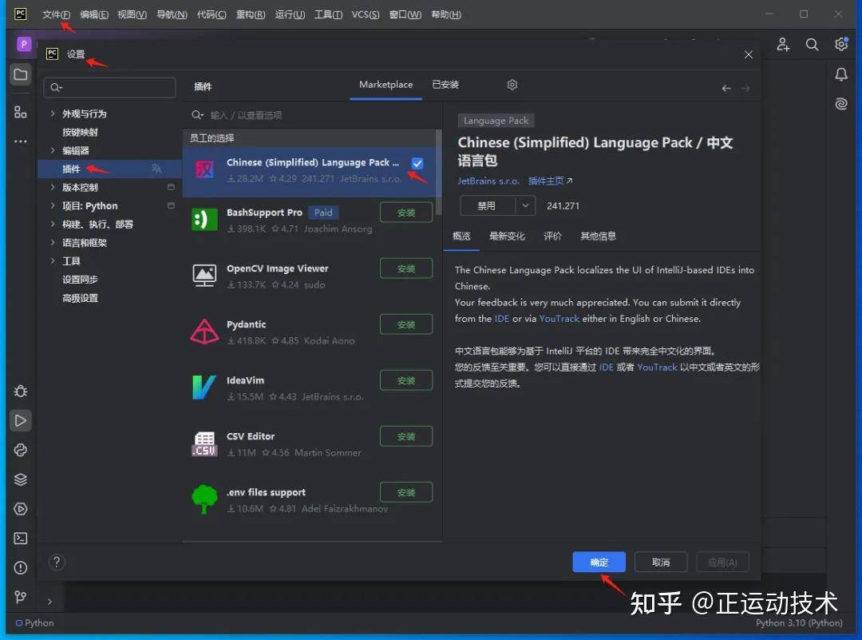Image resolution: width=862 pixels, height=640 pixels.
Task: Open the Git version control icon
Action: 21,597
